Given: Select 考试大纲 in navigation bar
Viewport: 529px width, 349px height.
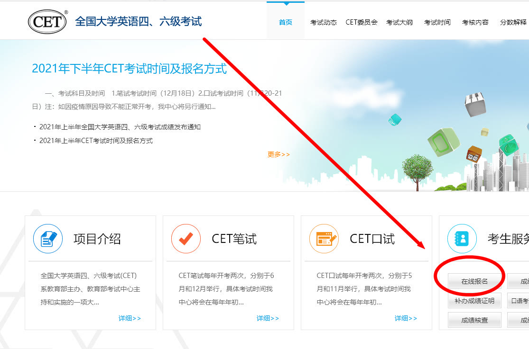Looking at the screenshot, I should click(399, 22).
